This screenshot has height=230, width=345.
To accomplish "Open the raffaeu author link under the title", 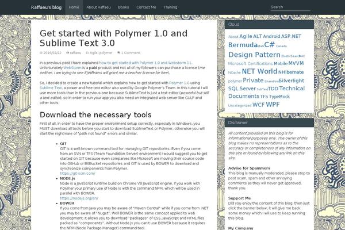I will click(75, 53).
